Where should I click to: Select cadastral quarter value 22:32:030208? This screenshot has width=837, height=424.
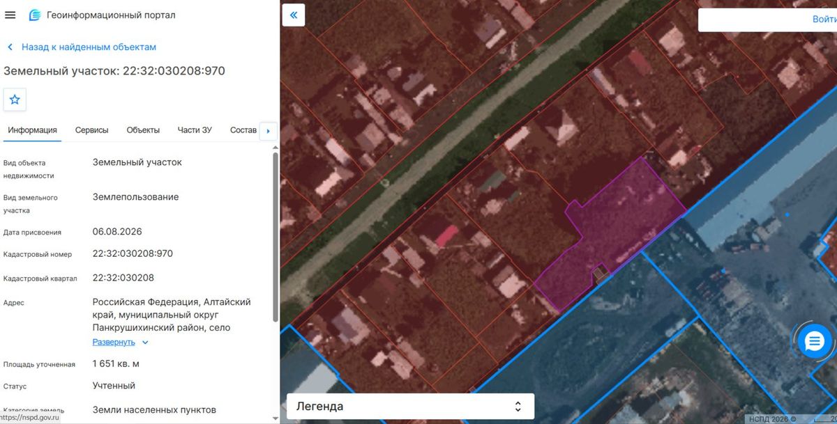pos(123,278)
